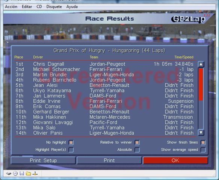The image size is (219, 180).
Task: Select the Chris Dagnall row
Action: (x=104, y=64)
